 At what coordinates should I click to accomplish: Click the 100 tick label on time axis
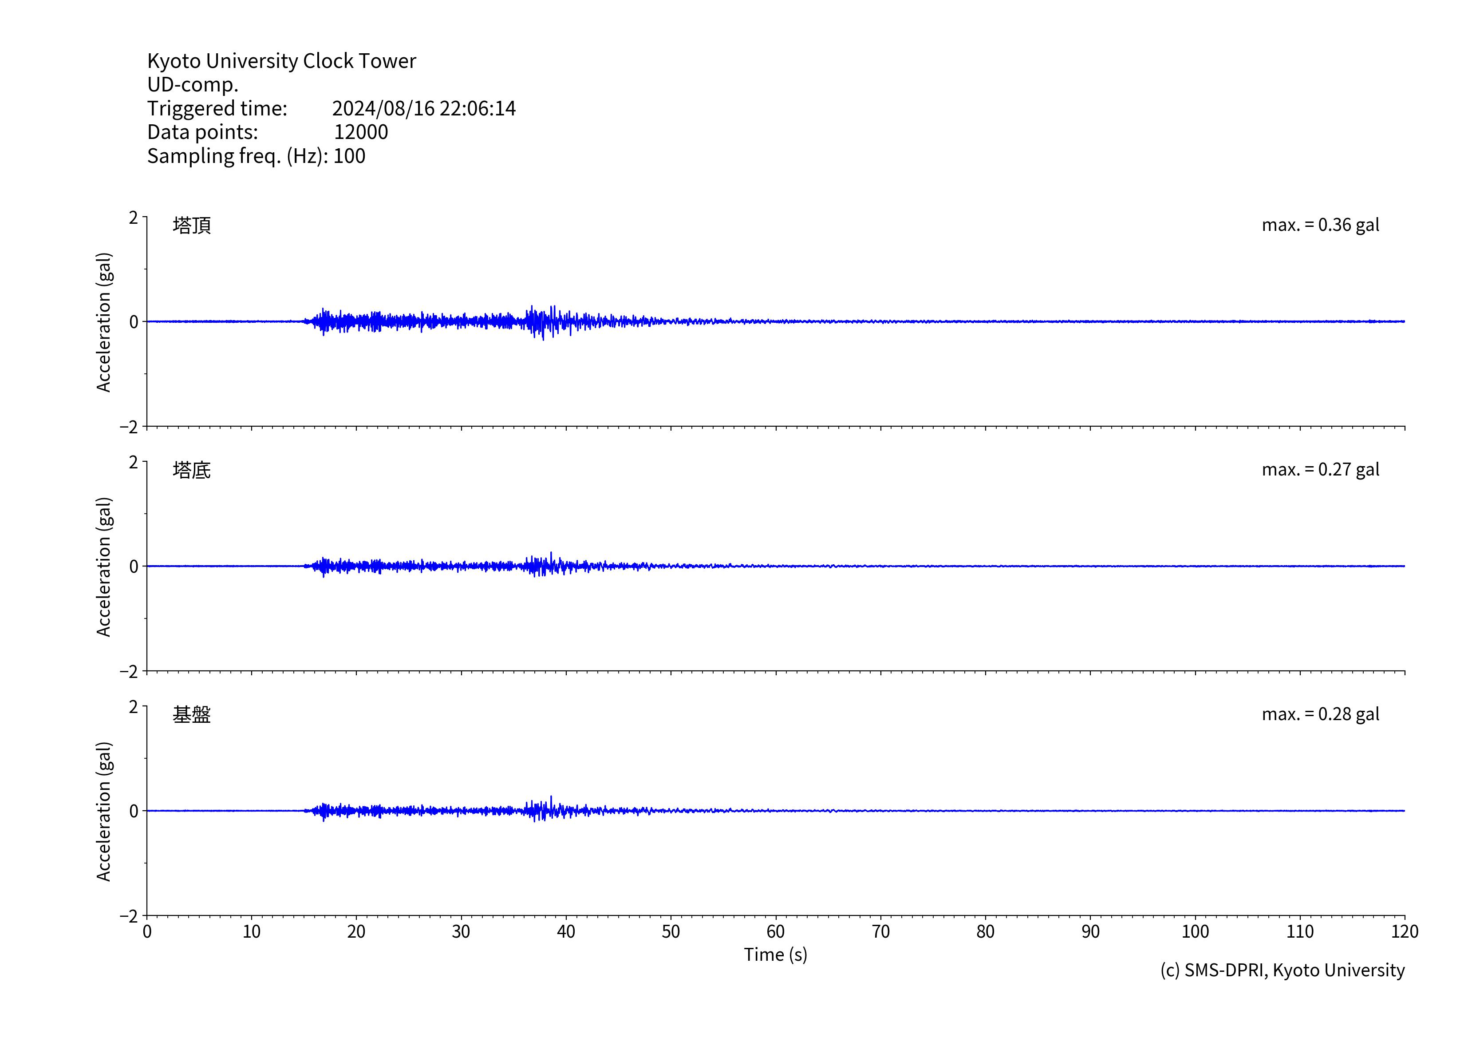(x=1194, y=932)
